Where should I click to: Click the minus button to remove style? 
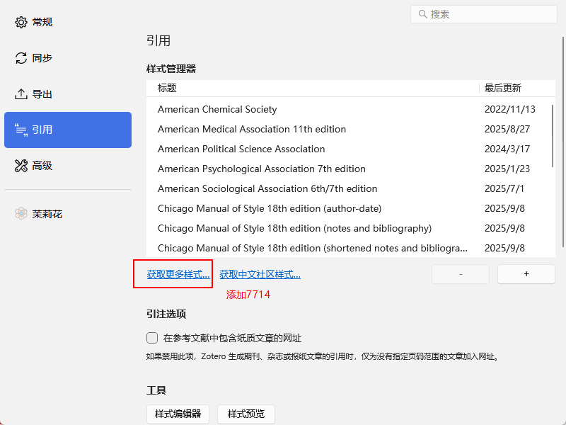pyautogui.click(x=461, y=274)
